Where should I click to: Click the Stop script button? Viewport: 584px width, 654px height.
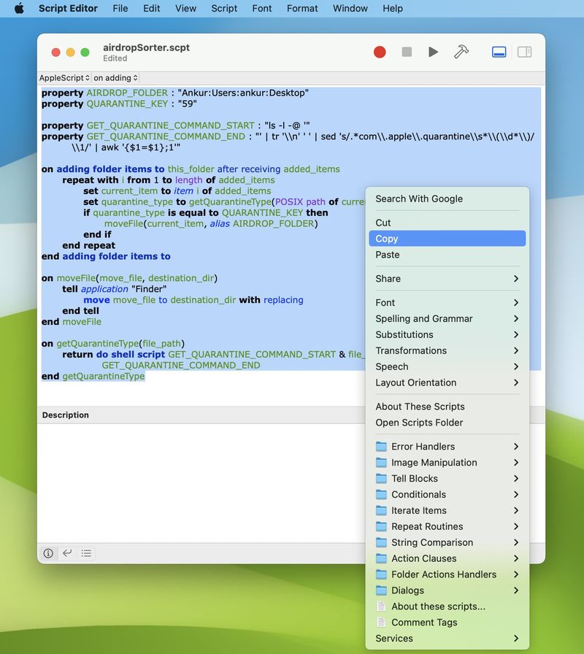pyautogui.click(x=407, y=52)
